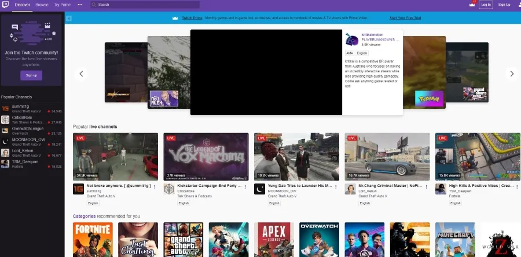This screenshot has height=257, width=521.
Task: Click Lord_Kebun avatar under Mr.Chang stream
Action: 350,189
